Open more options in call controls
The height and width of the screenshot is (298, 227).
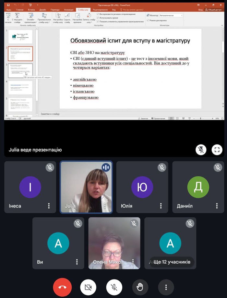166,287
